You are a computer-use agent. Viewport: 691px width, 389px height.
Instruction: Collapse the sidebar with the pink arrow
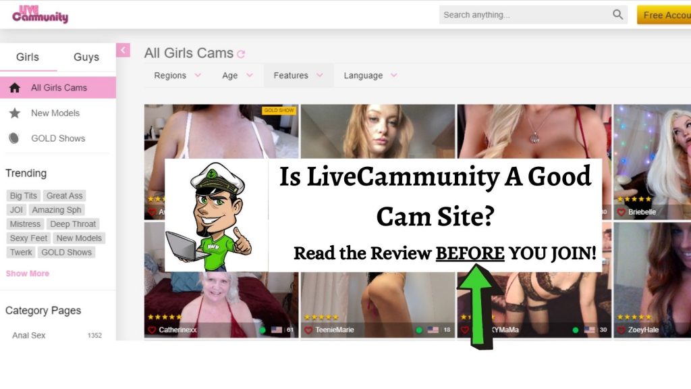pos(123,50)
